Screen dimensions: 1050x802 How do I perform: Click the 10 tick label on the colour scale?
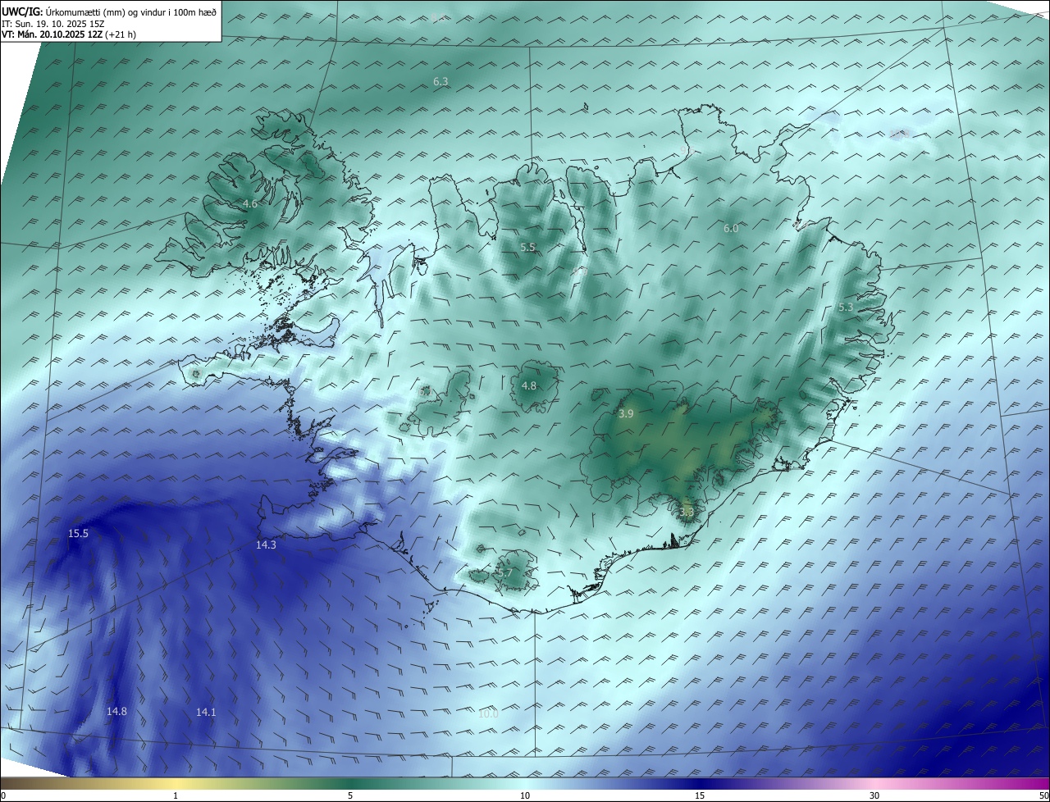pos(525,795)
